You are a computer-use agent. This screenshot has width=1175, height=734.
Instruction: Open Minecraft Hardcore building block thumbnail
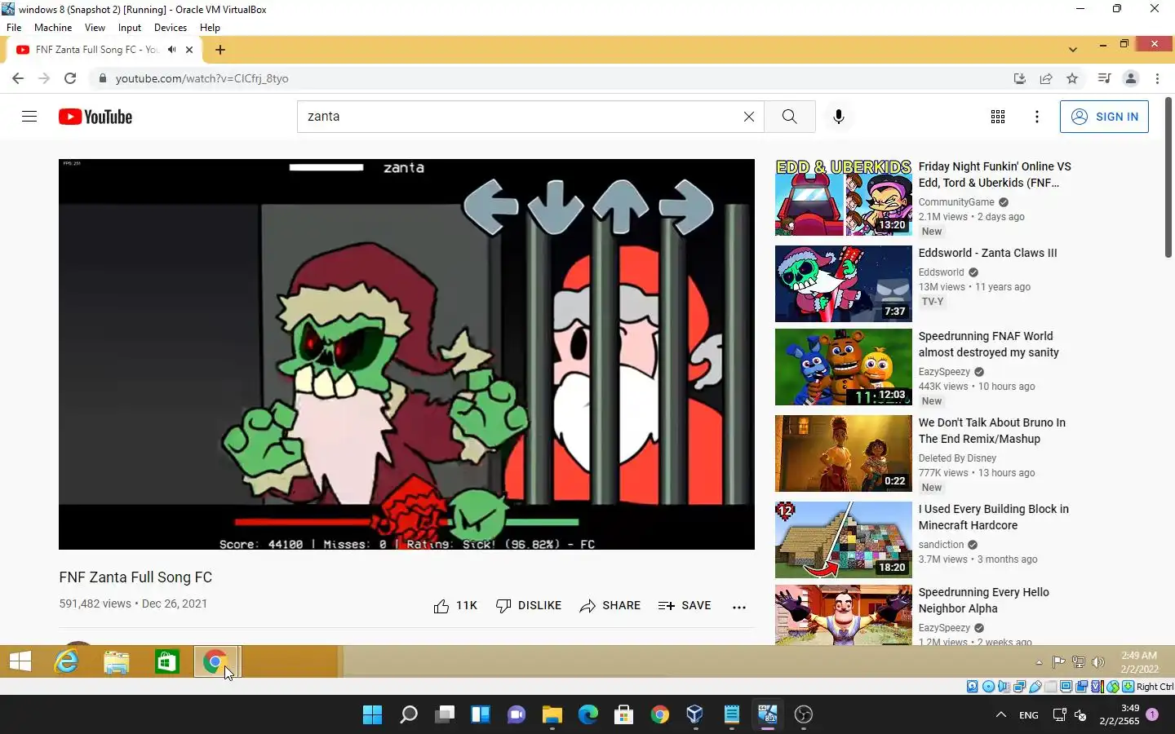(843, 540)
